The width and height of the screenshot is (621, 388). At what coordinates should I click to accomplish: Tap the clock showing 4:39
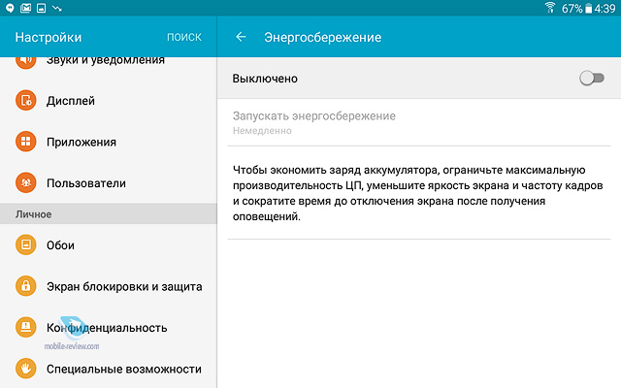click(607, 9)
